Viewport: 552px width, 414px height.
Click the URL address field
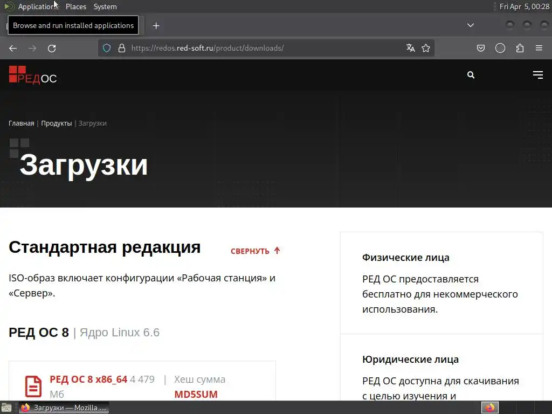[x=266, y=48]
